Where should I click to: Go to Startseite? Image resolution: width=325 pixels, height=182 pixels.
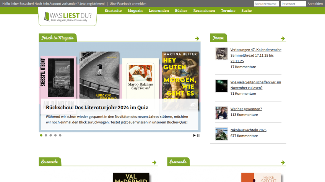point(113,11)
